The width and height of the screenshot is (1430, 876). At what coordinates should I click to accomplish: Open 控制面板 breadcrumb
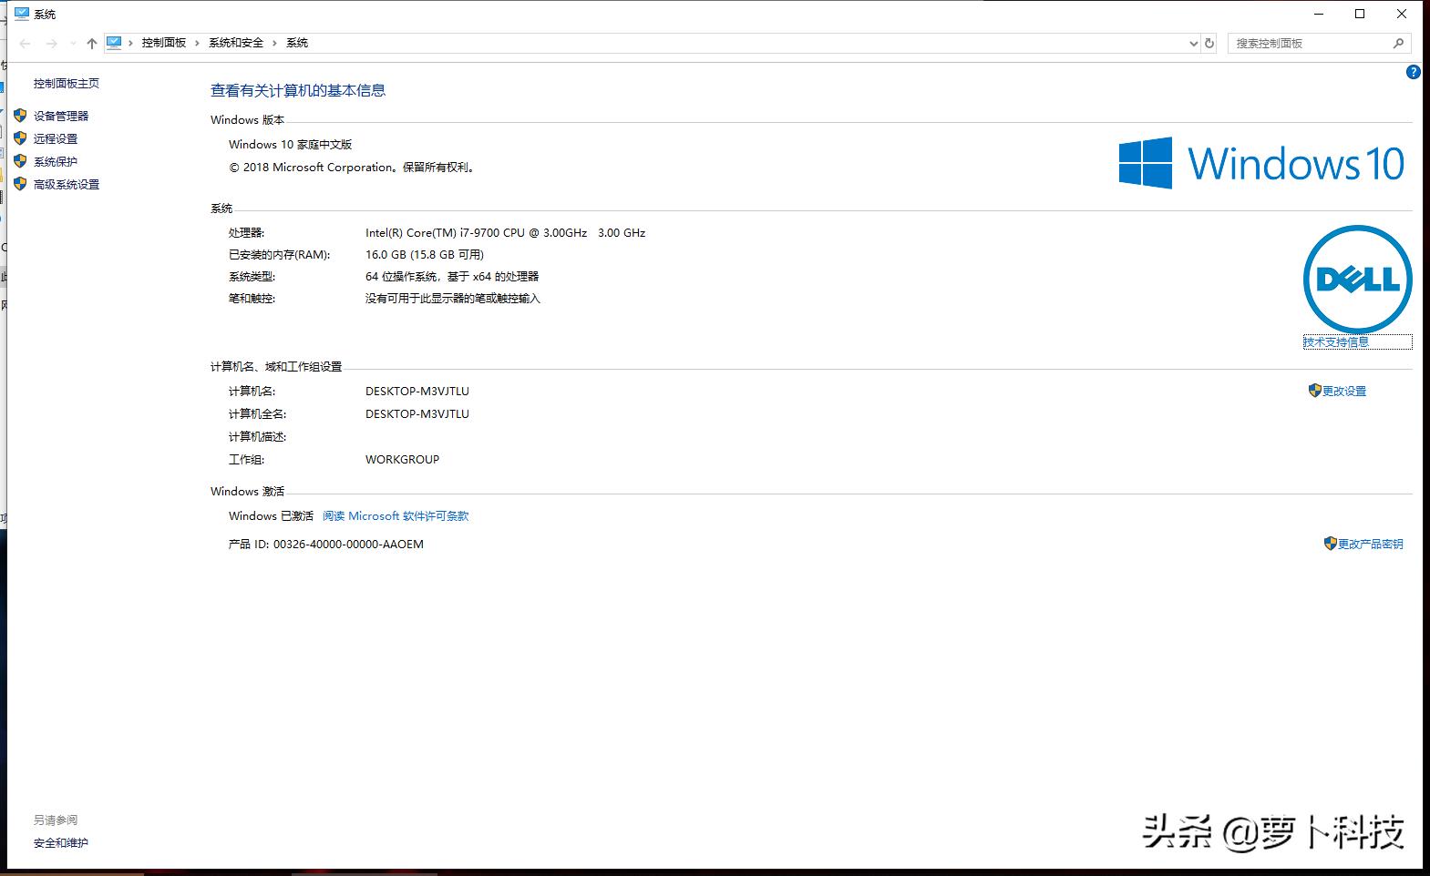(164, 43)
